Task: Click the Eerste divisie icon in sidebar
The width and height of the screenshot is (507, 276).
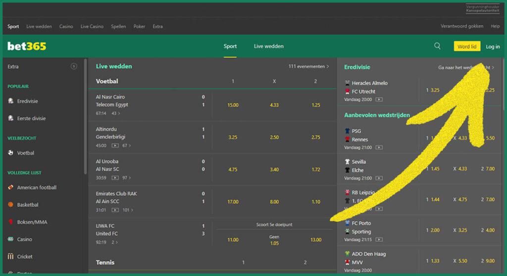Action: (11, 118)
